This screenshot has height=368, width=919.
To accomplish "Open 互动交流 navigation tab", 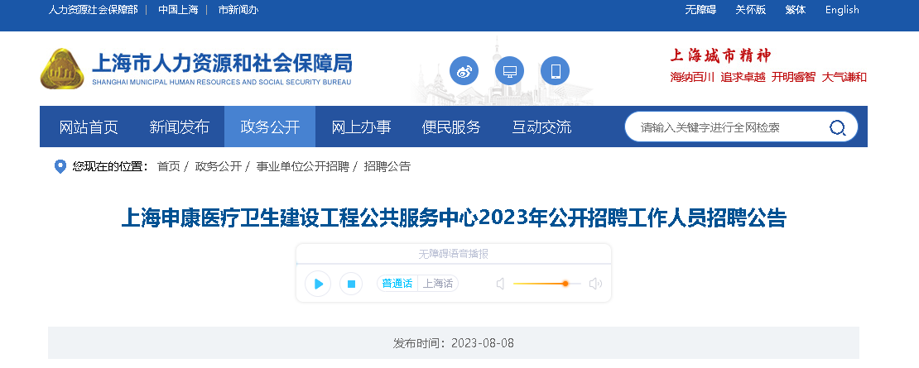I will pos(541,127).
